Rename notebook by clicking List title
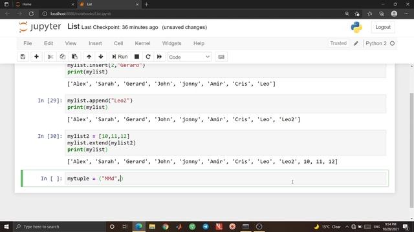 73,26
